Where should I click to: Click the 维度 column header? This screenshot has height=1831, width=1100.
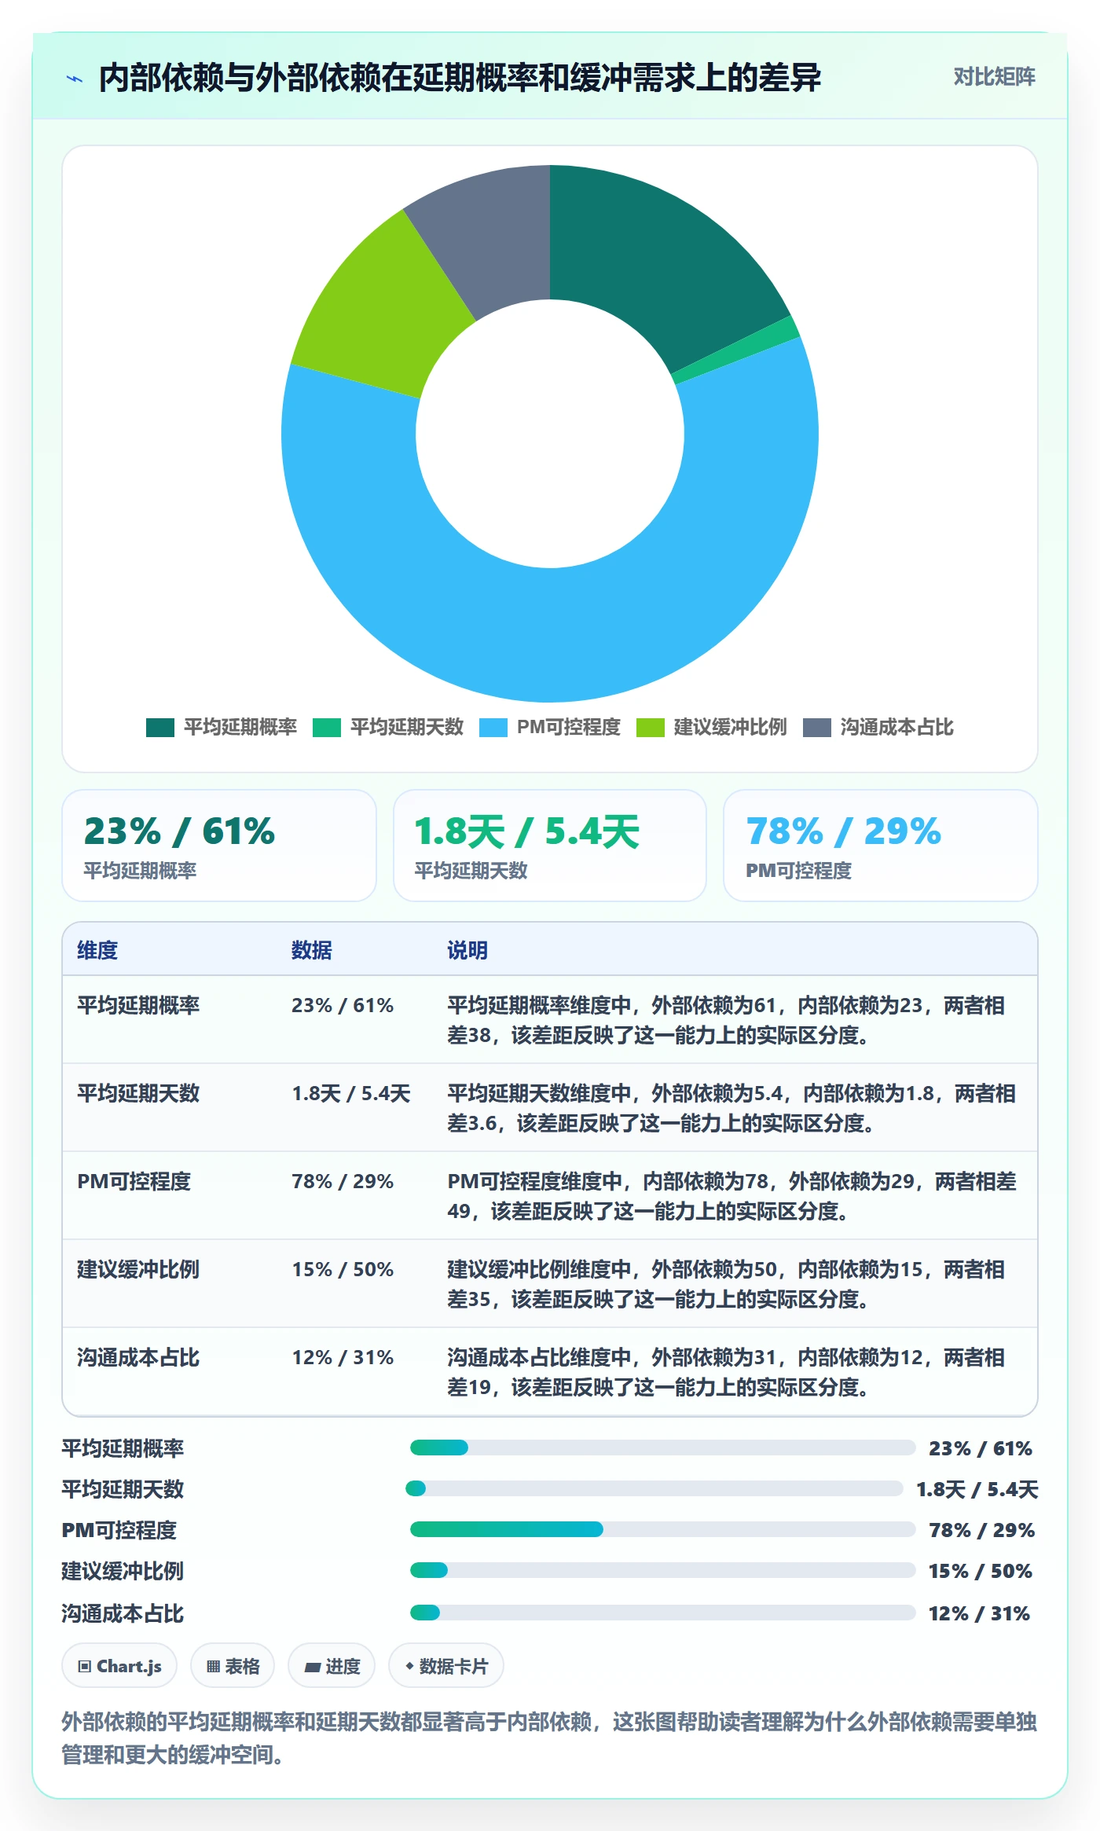pyautogui.click(x=97, y=950)
